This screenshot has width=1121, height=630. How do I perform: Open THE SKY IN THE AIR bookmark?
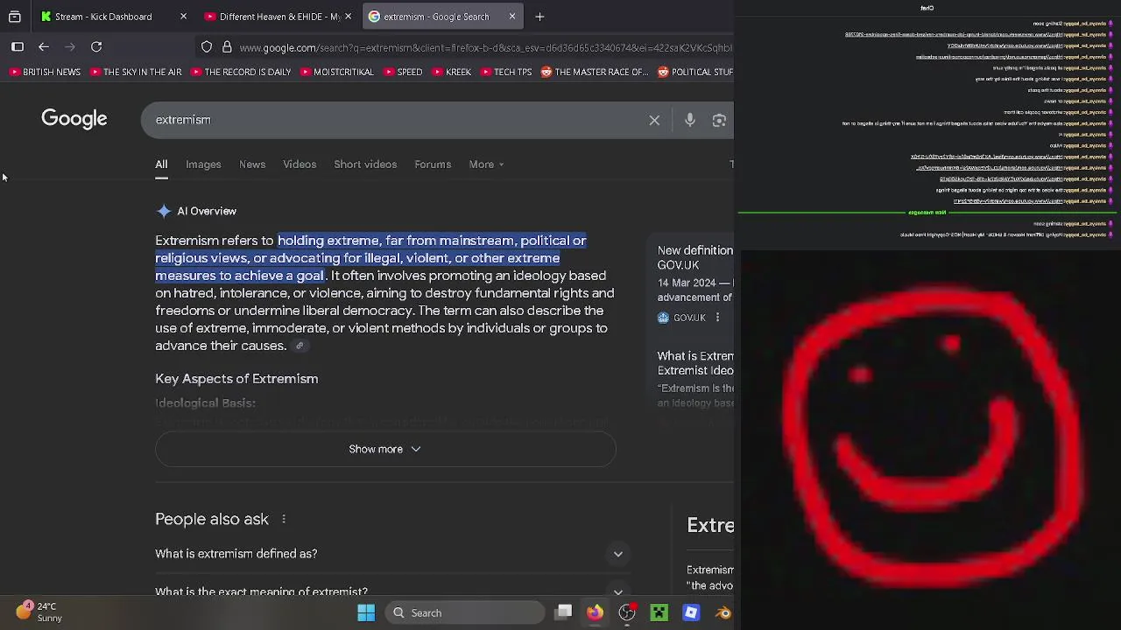[x=135, y=72]
